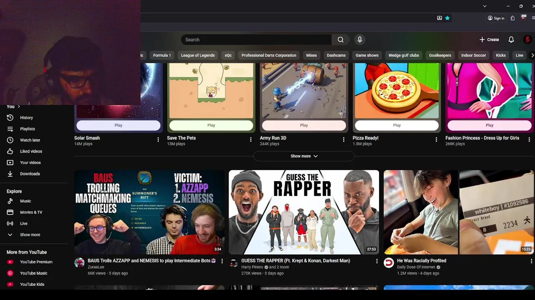Open options for BAUS Trolls video
The height and width of the screenshot is (300, 535).
(x=222, y=261)
